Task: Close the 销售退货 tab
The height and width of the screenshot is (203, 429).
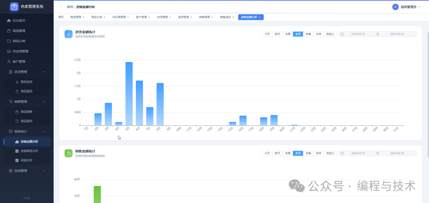Action: (x=233, y=17)
